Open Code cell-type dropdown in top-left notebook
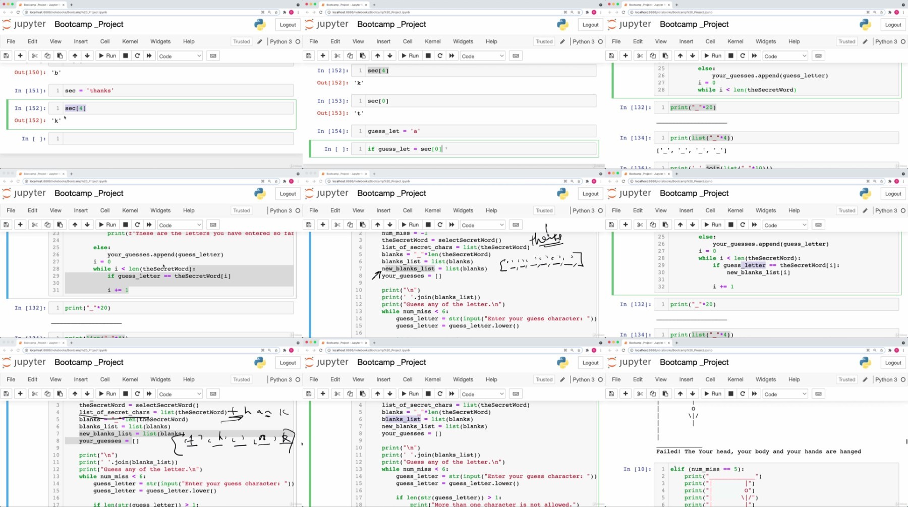Image resolution: width=908 pixels, height=507 pixels. coord(180,56)
